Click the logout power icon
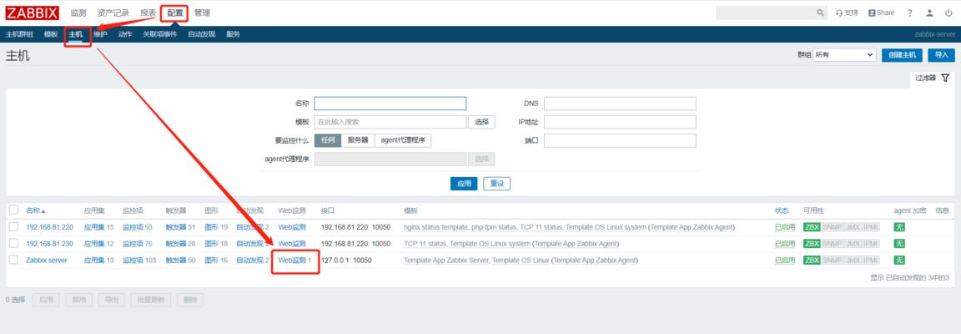 click(948, 13)
